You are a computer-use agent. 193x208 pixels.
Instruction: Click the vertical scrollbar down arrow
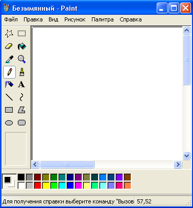click(186, 155)
